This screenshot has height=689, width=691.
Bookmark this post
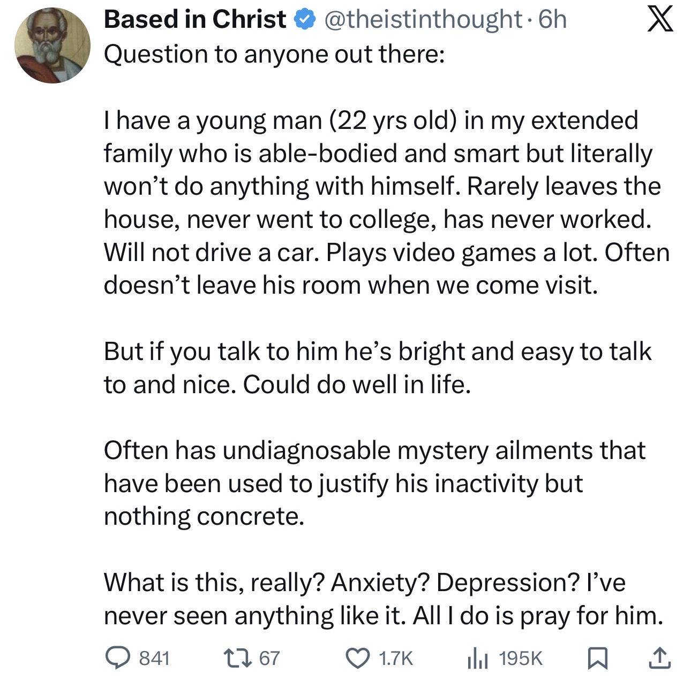tap(597, 658)
